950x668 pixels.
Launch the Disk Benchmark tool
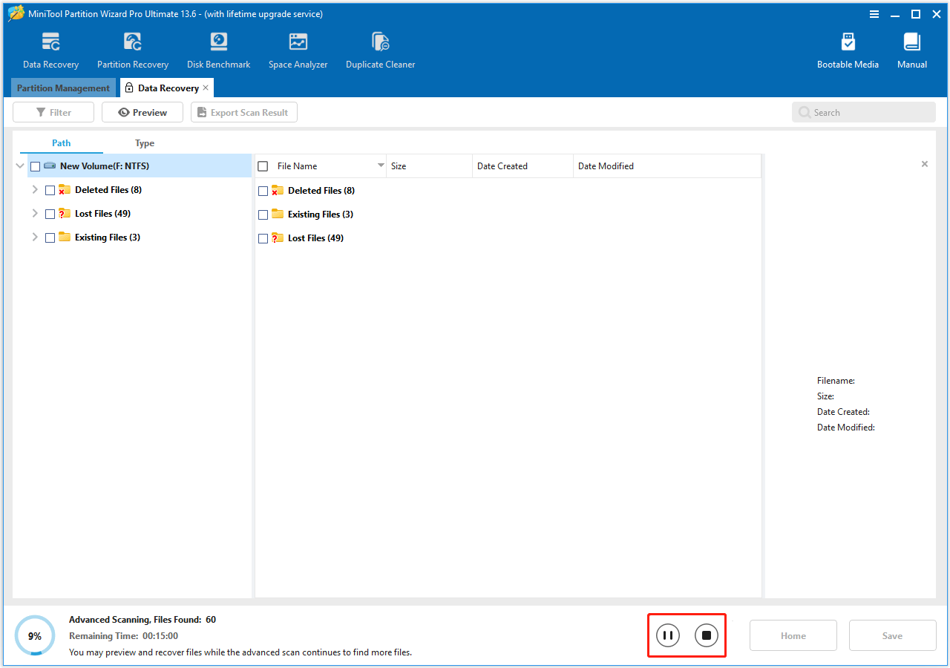click(217, 48)
